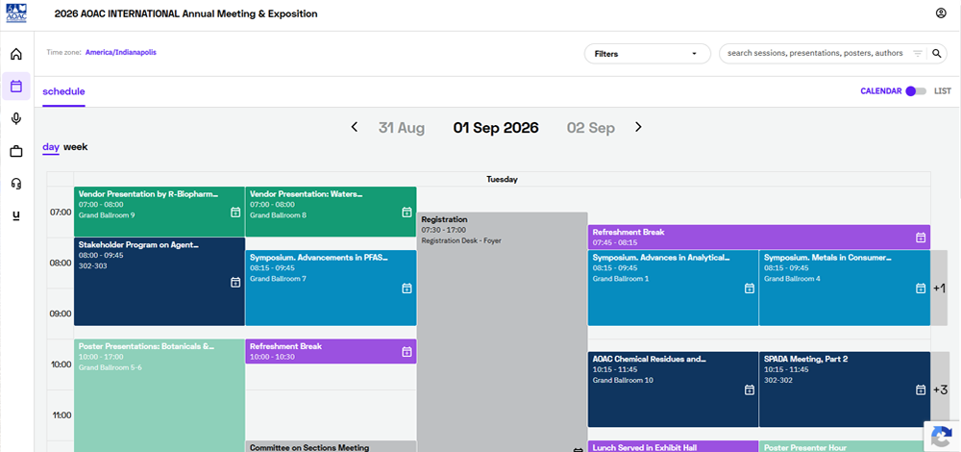Click the 10:00 time label
The image size is (961, 452).
(60, 364)
